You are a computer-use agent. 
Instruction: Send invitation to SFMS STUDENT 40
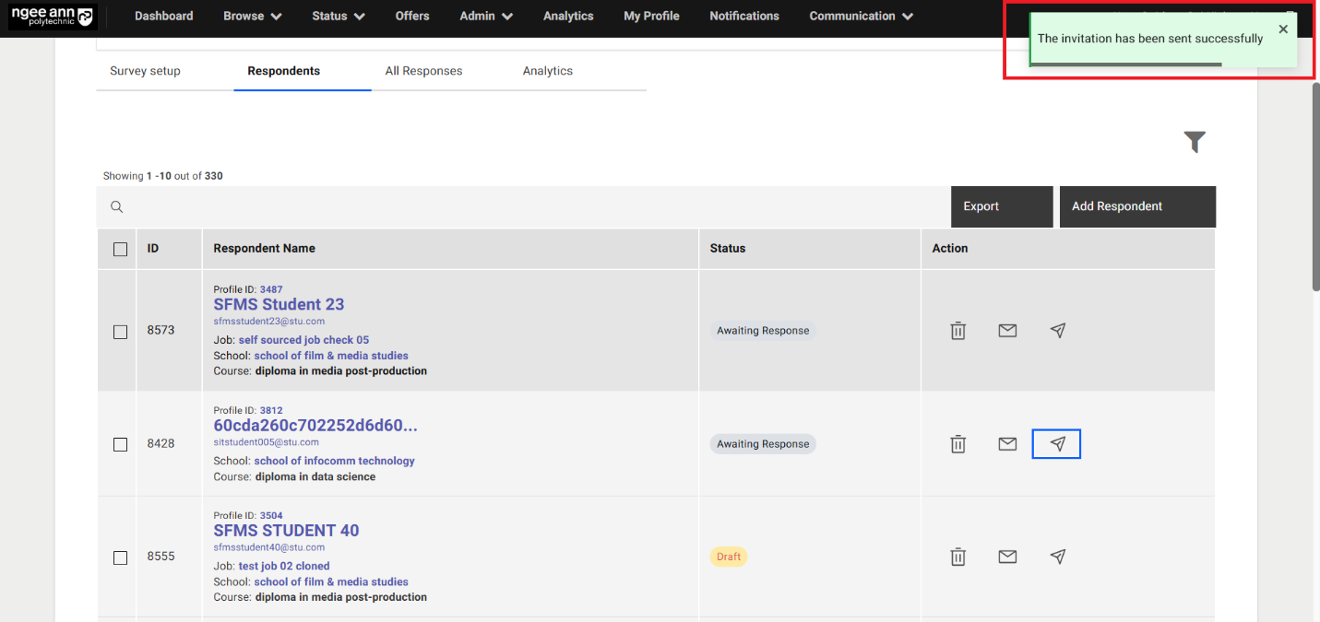(1057, 557)
